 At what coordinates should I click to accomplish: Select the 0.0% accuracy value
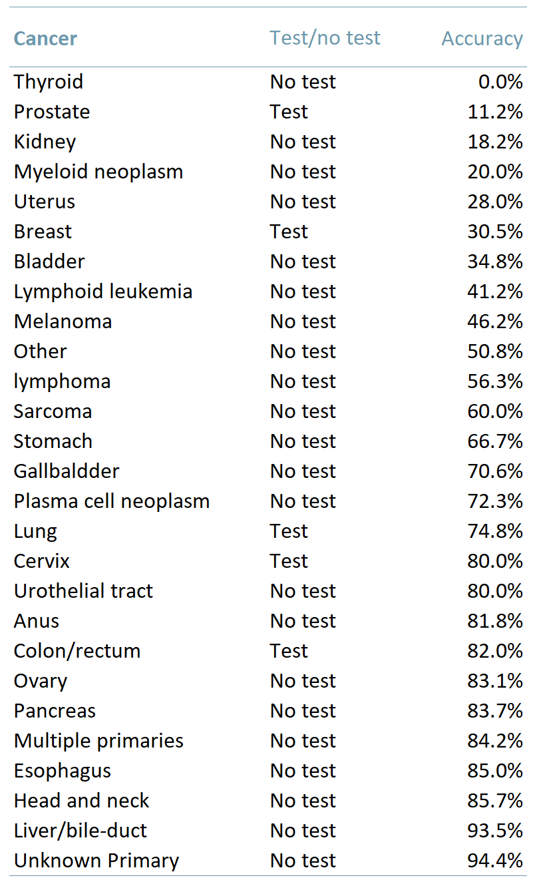(x=500, y=82)
